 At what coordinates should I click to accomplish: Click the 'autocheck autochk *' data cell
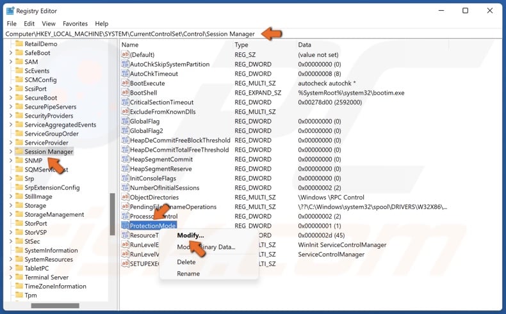pyautogui.click(x=327, y=83)
